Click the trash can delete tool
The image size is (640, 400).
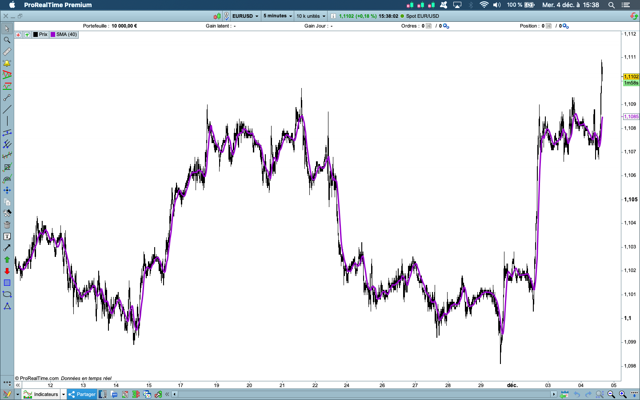pos(7,225)
